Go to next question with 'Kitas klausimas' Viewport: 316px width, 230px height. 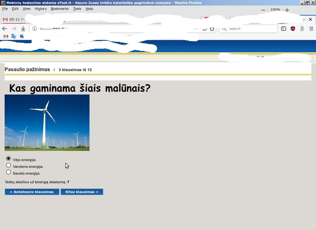pos(82,192)
